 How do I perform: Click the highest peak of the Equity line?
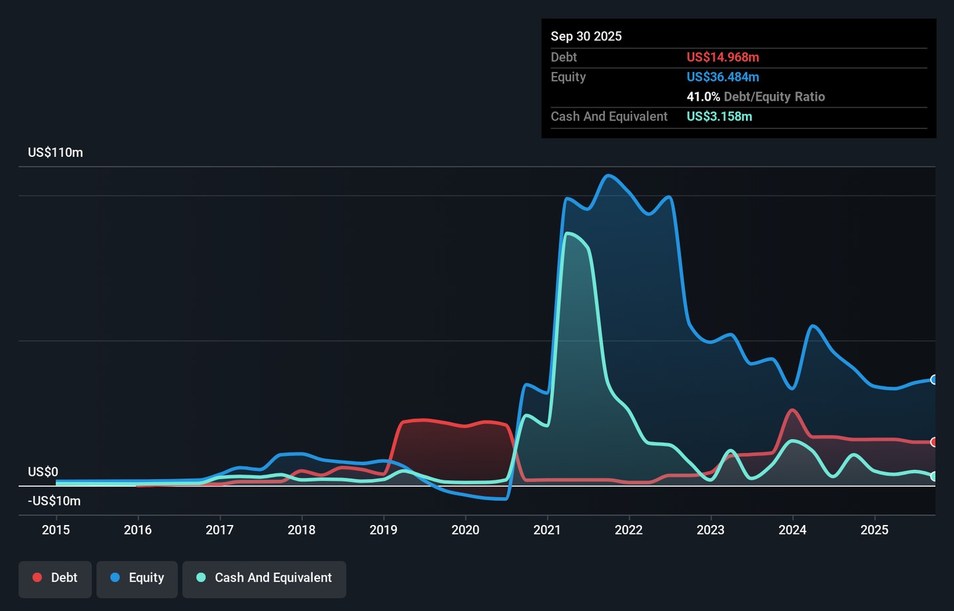point(608,176)
